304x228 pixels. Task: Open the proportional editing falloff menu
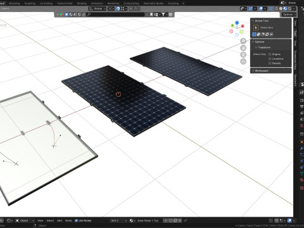click(137, 8)
